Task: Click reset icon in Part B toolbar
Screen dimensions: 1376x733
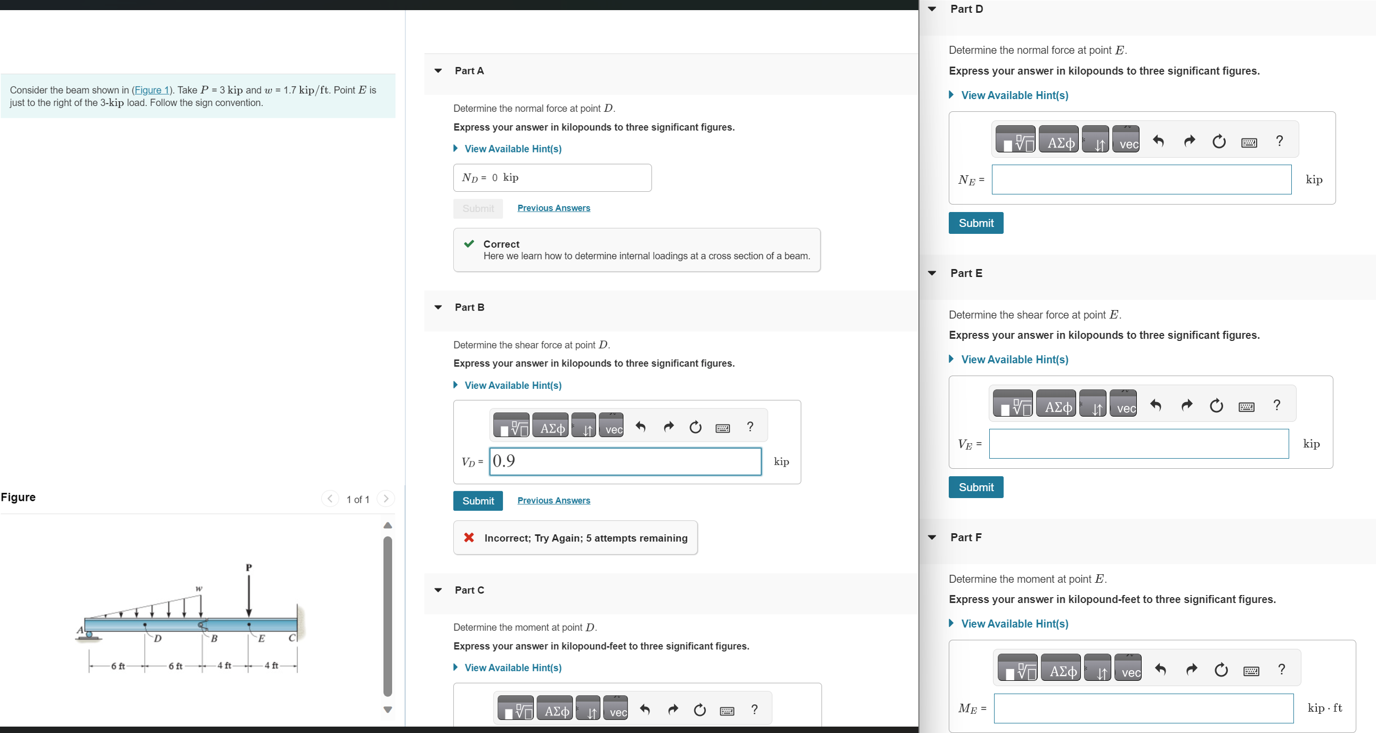Action: 695,427
